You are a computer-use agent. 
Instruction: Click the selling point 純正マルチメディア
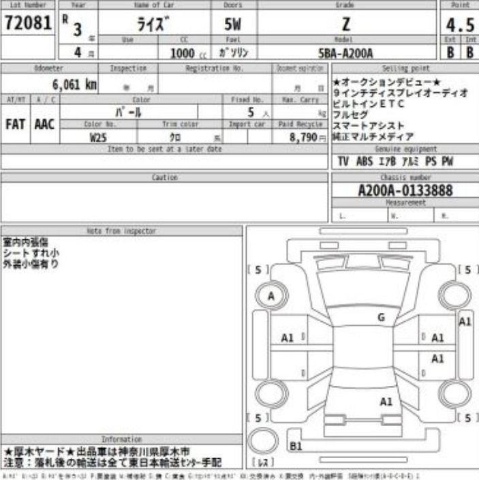click(x=373, y=136)
